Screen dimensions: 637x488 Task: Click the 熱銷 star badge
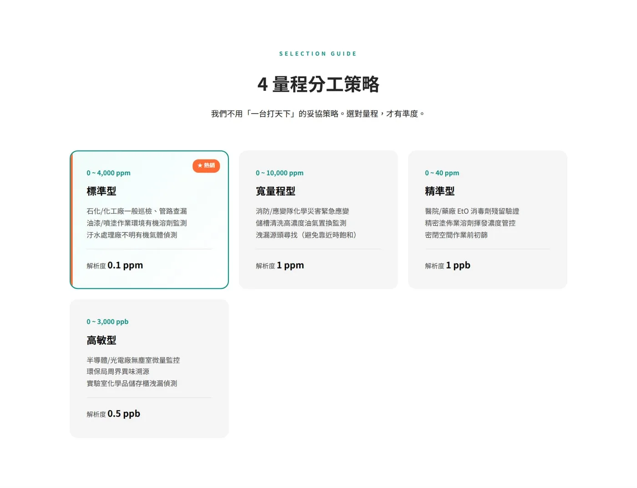[206, 166]
